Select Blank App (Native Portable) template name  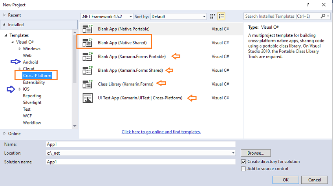tap(124, 29)
